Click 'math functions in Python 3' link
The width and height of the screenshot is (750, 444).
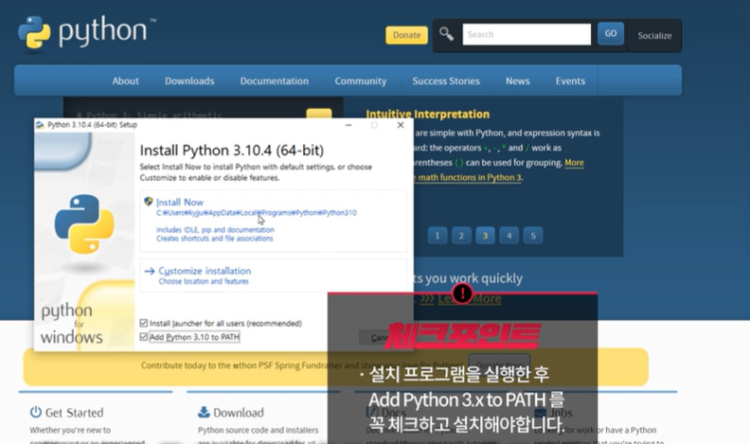click(470, 177)
